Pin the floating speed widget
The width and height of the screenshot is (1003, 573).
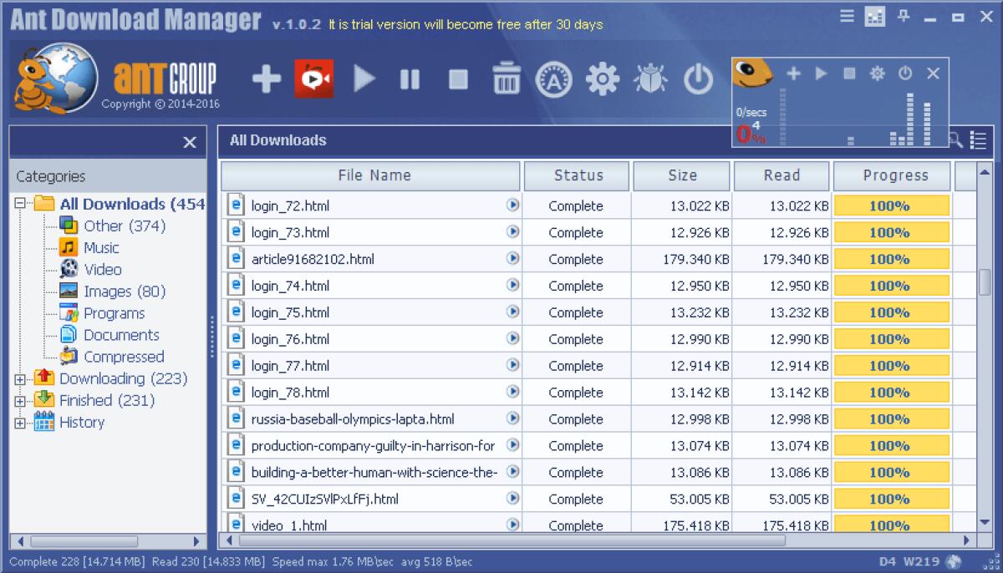[903, 17]
